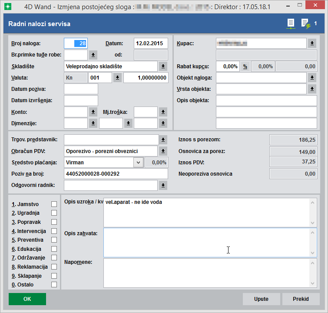Click first Opis objekta field
This screenshot has height=313, width=328.
[266, 100]
